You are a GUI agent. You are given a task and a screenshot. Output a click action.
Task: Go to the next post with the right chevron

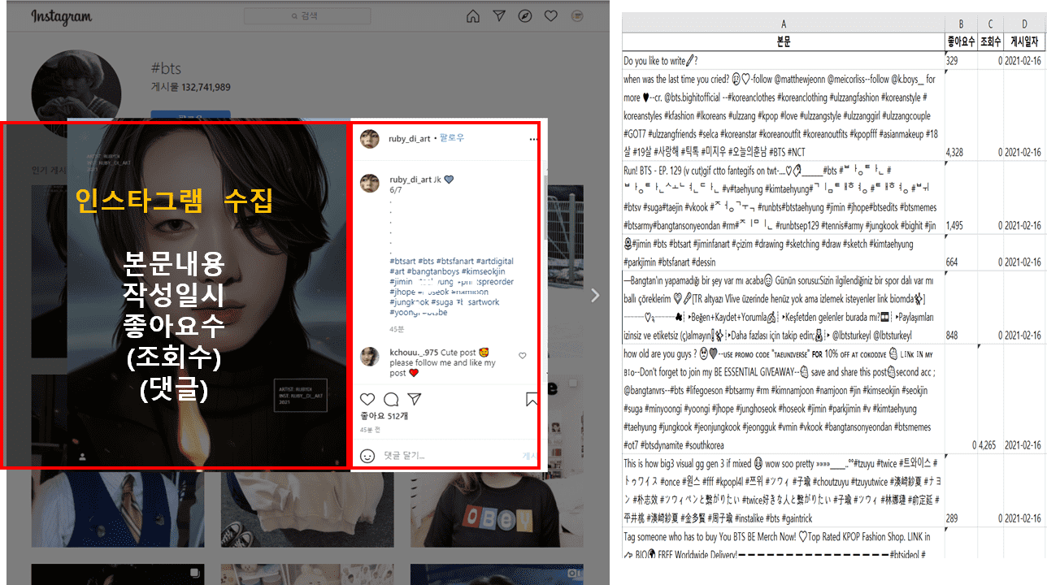click(595, 296)
